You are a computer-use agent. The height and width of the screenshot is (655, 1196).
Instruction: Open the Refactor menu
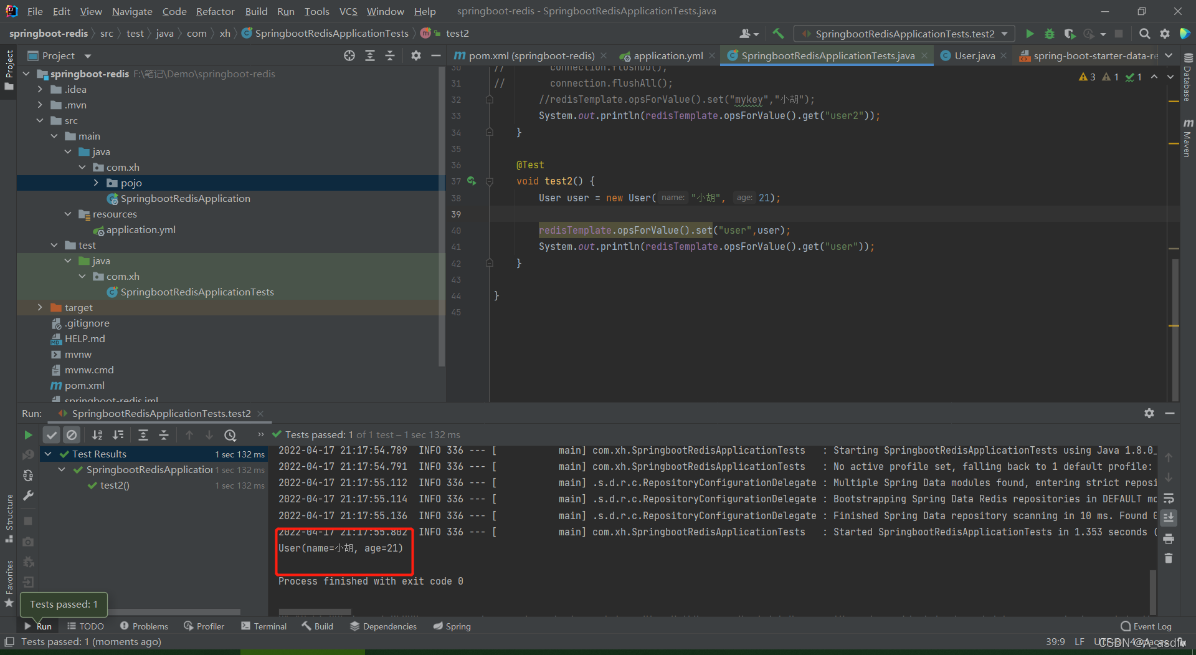[x=215, y=11]
